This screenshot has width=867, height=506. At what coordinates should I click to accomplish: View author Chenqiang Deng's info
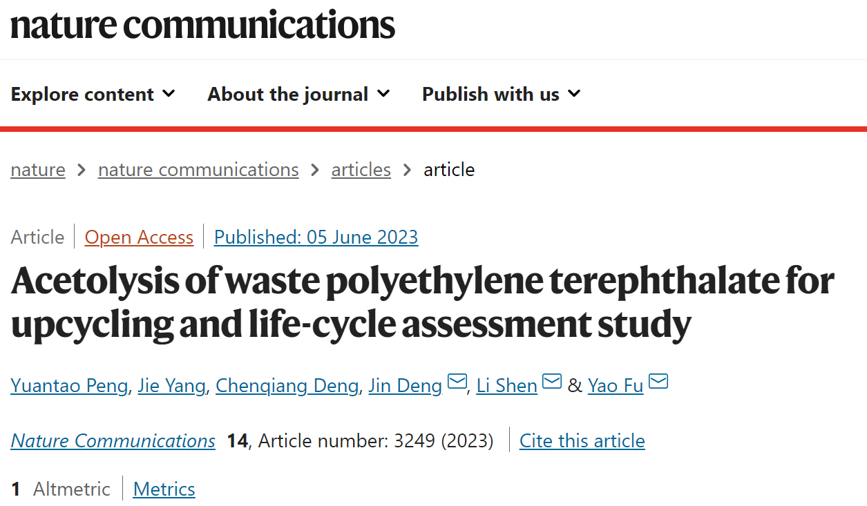(287, 386)
